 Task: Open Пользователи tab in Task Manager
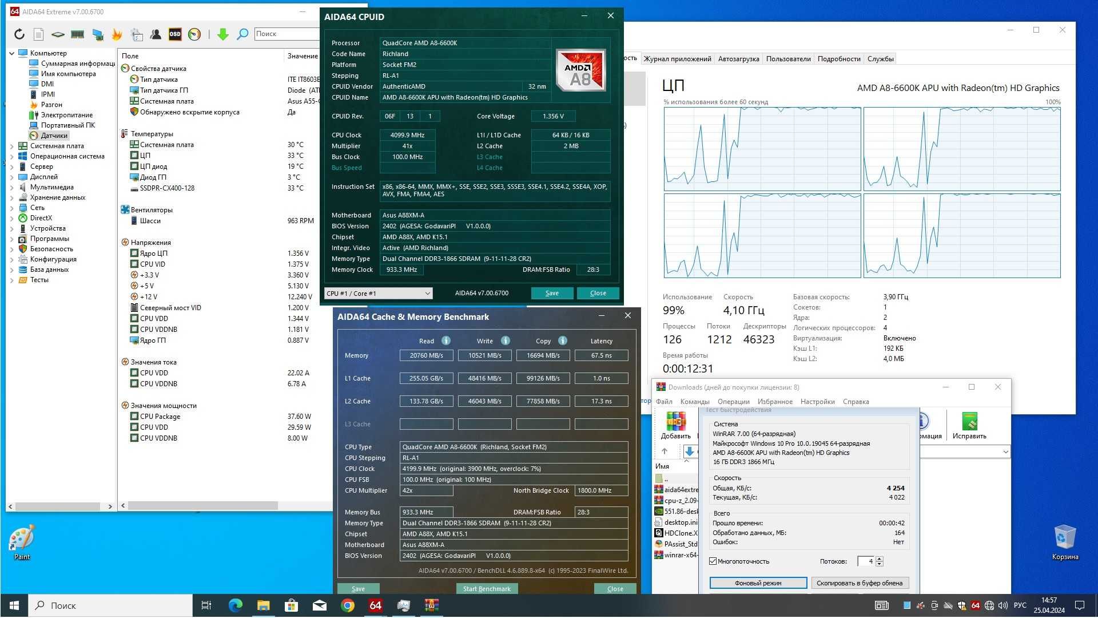pyautogui.click(x=788, y=59)
